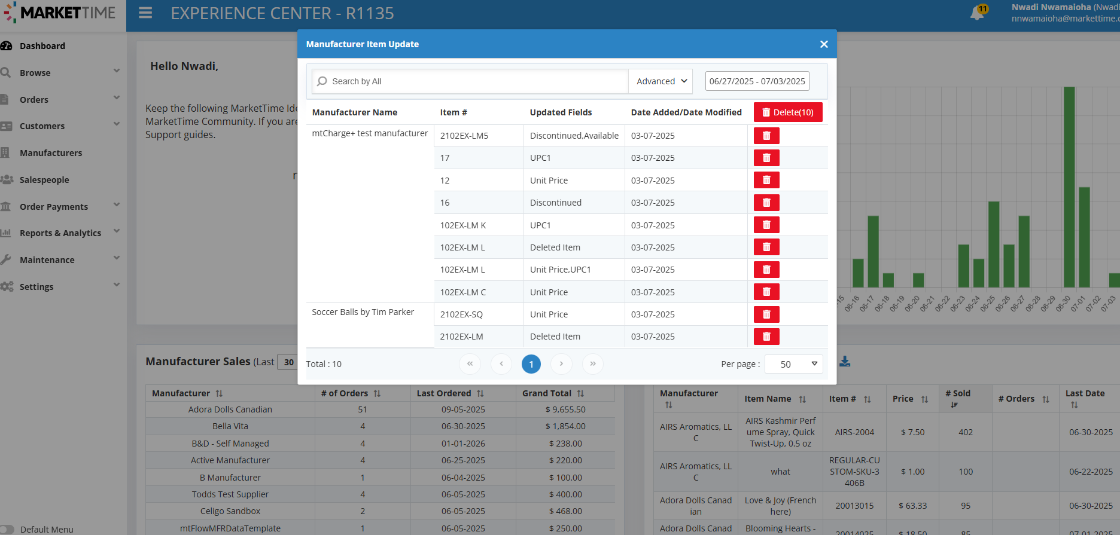The height and width of the screenshot is (535, 1120).
Task: Click Delete(10) to remove all items
Action: point(788,112)
